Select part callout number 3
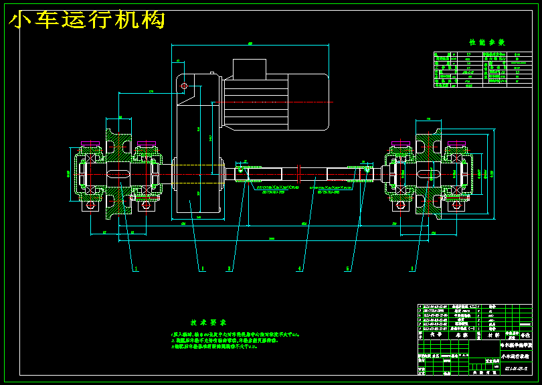 click(229, 268)
